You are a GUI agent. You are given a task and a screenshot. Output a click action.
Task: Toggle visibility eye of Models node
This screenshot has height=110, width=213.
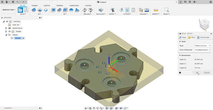pos(10,31)
